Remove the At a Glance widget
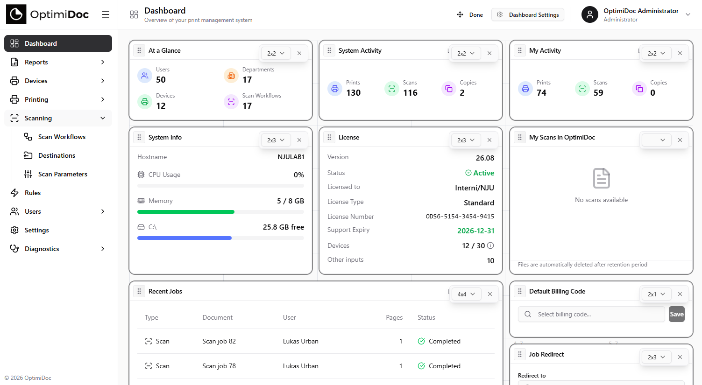The width and height of the screenshot is (702, 385). [x=299, y=53]
